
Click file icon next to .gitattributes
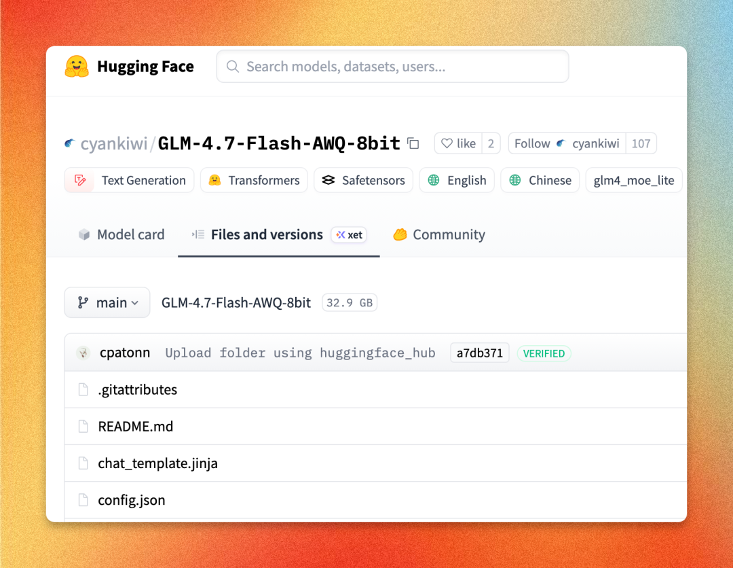click(83, 389)
